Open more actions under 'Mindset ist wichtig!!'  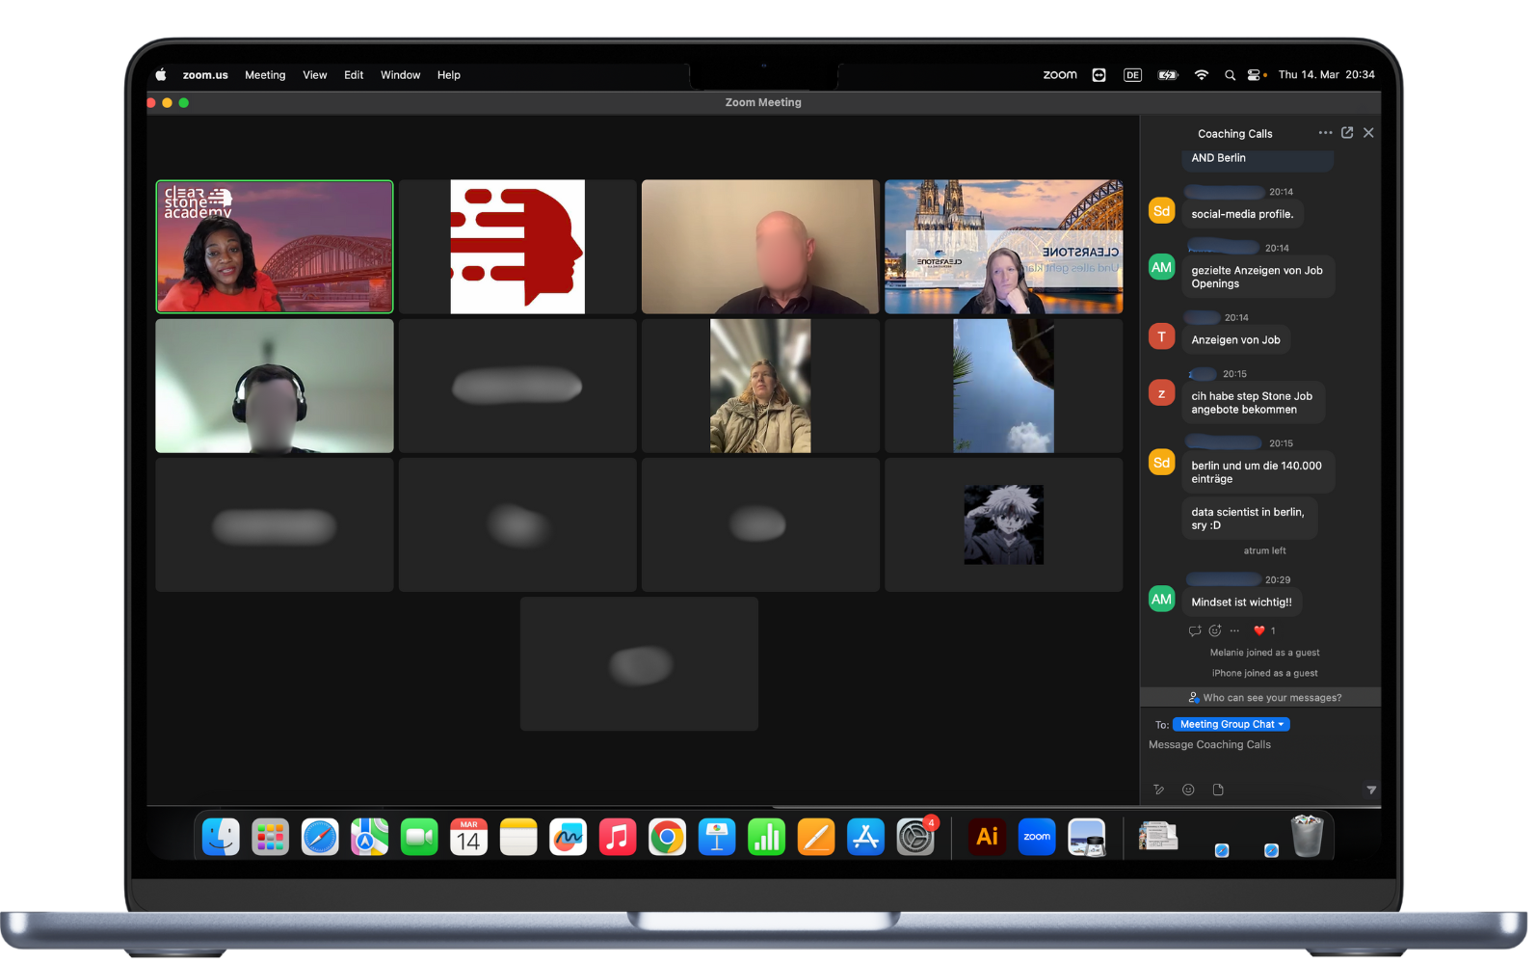click(x=1234, y=630)
